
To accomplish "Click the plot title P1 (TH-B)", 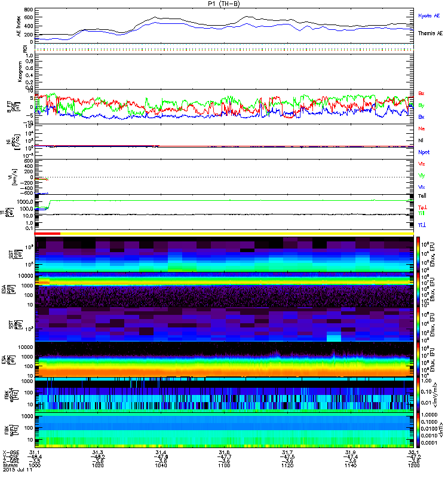I will coord(224,4).
